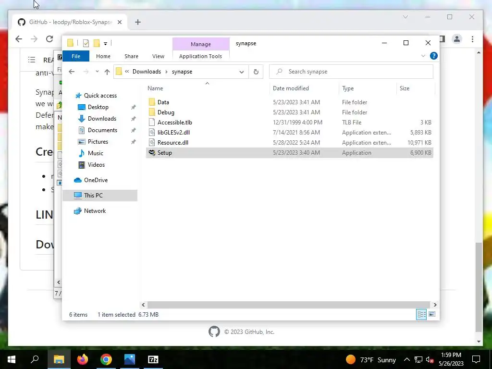Viewport: 492px width, 369px height.
Task: Open Downloads in navigation pane
Action: click(x=102, y=119)
